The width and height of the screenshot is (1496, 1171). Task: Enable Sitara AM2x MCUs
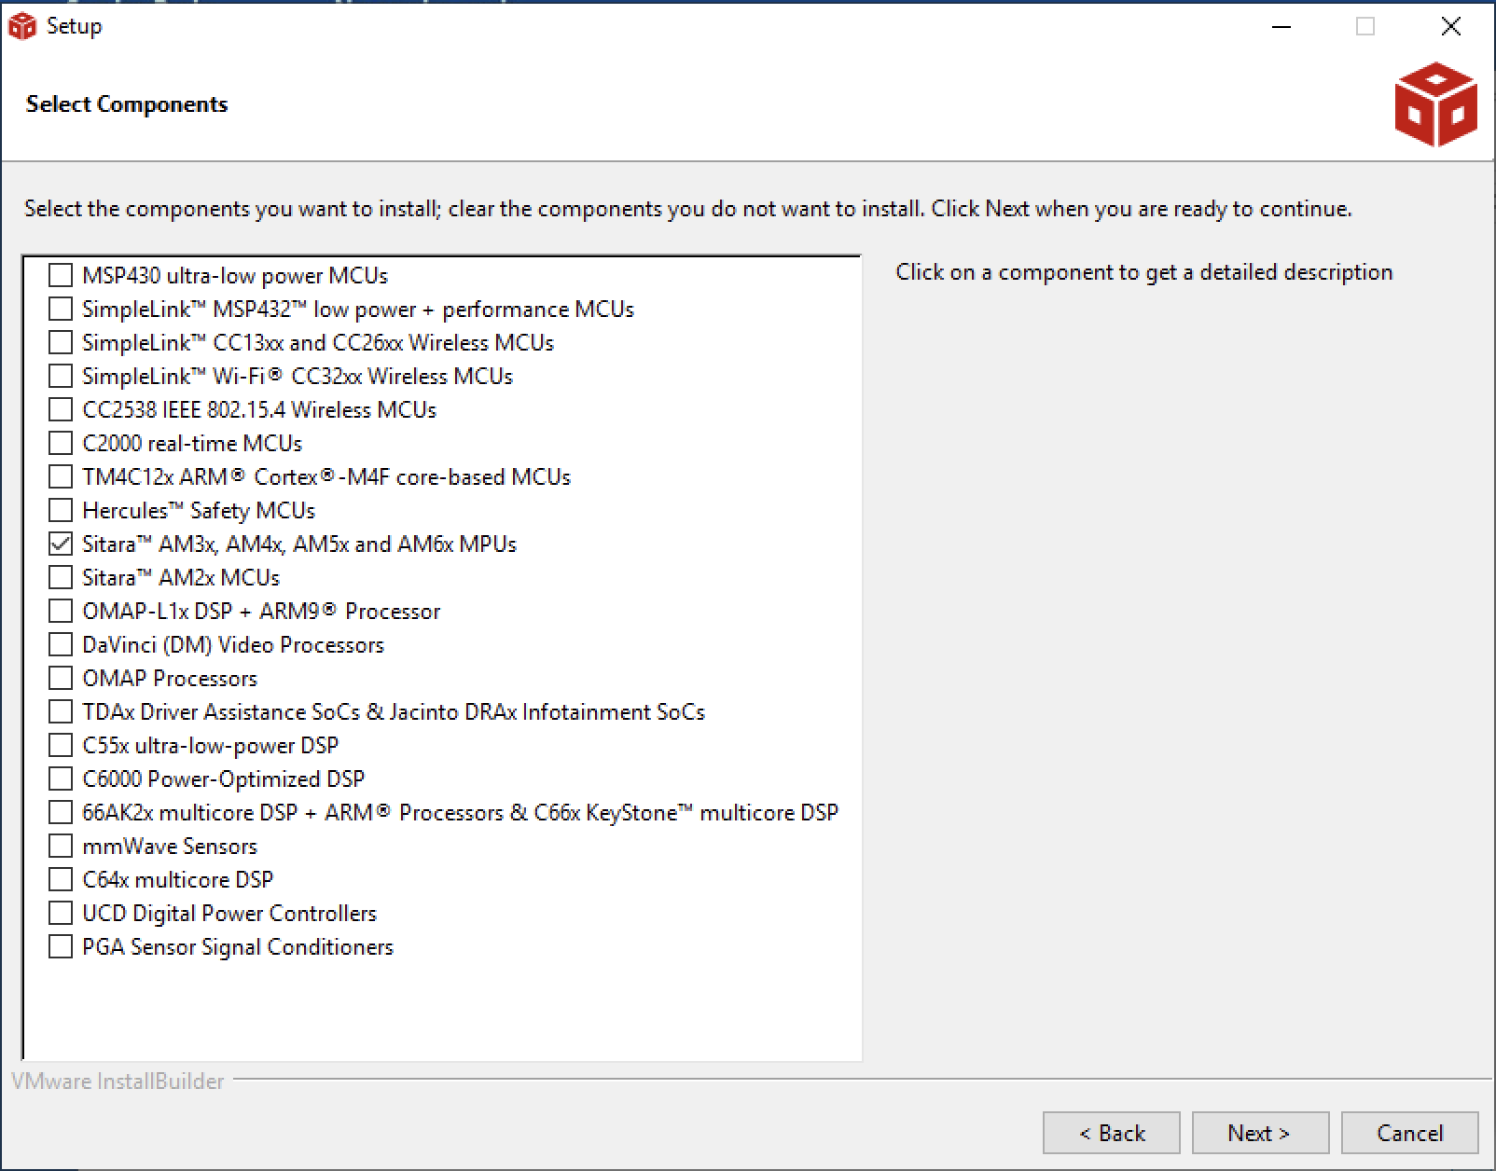[59, 577]
